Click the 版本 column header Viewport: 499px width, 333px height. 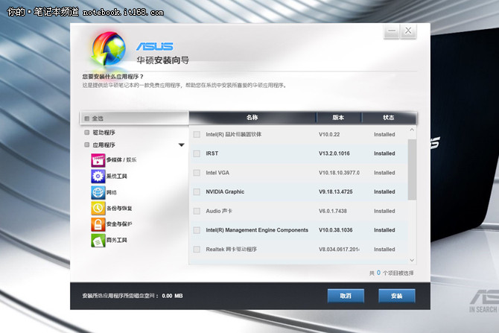coord(338,118)
